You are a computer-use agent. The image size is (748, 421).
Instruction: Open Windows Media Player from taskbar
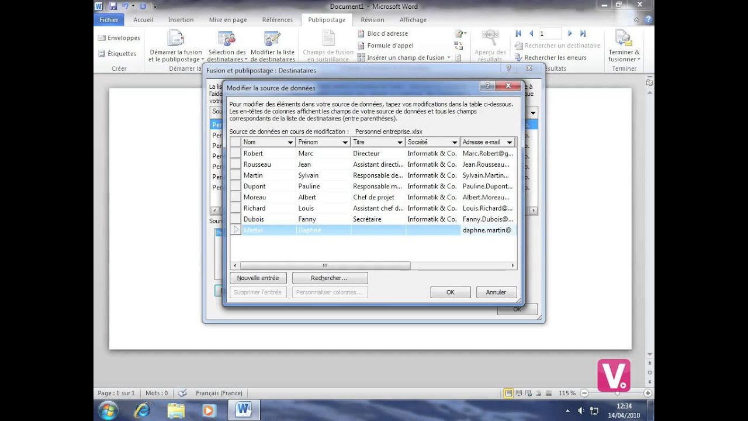click(209, 410)
